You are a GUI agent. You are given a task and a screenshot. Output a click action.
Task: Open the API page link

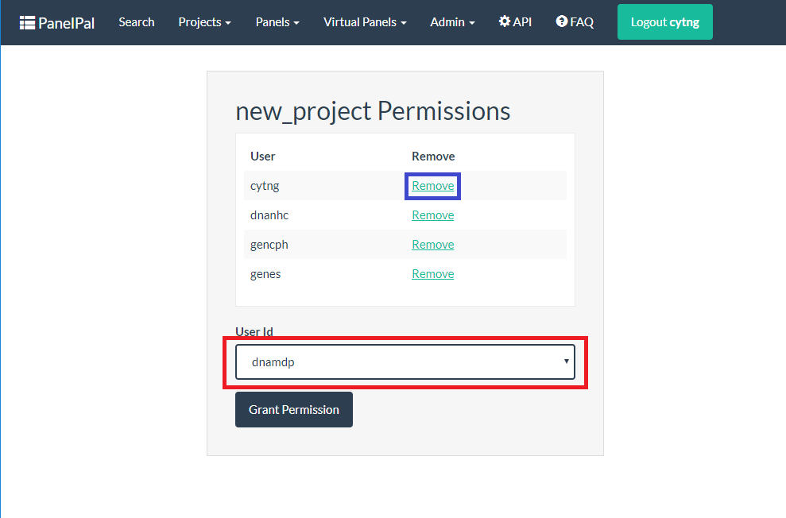515,22
